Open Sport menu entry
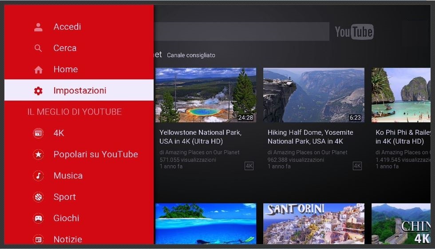 click(x=79, y=197)
